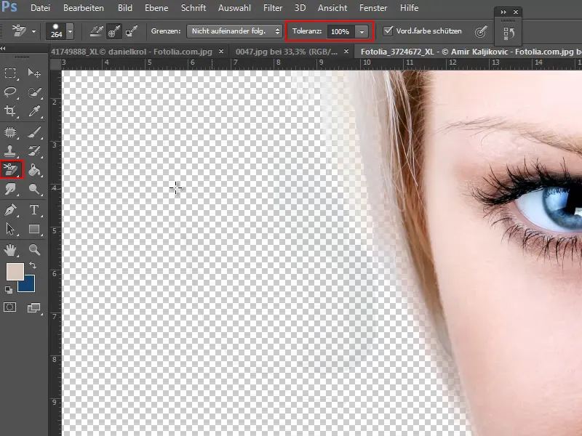Click the blue background color swatch
582x436 pixels.
coord(28,286)
